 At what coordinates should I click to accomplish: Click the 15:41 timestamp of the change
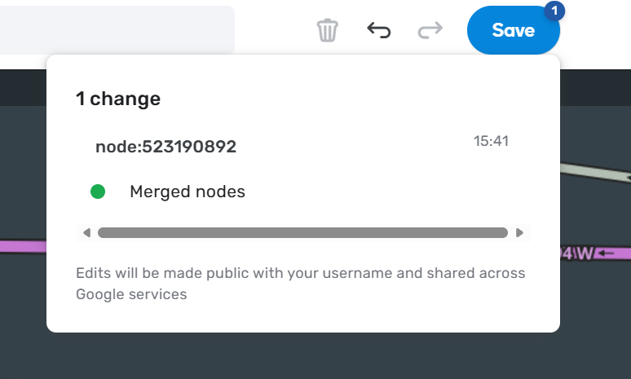point(491,141)
